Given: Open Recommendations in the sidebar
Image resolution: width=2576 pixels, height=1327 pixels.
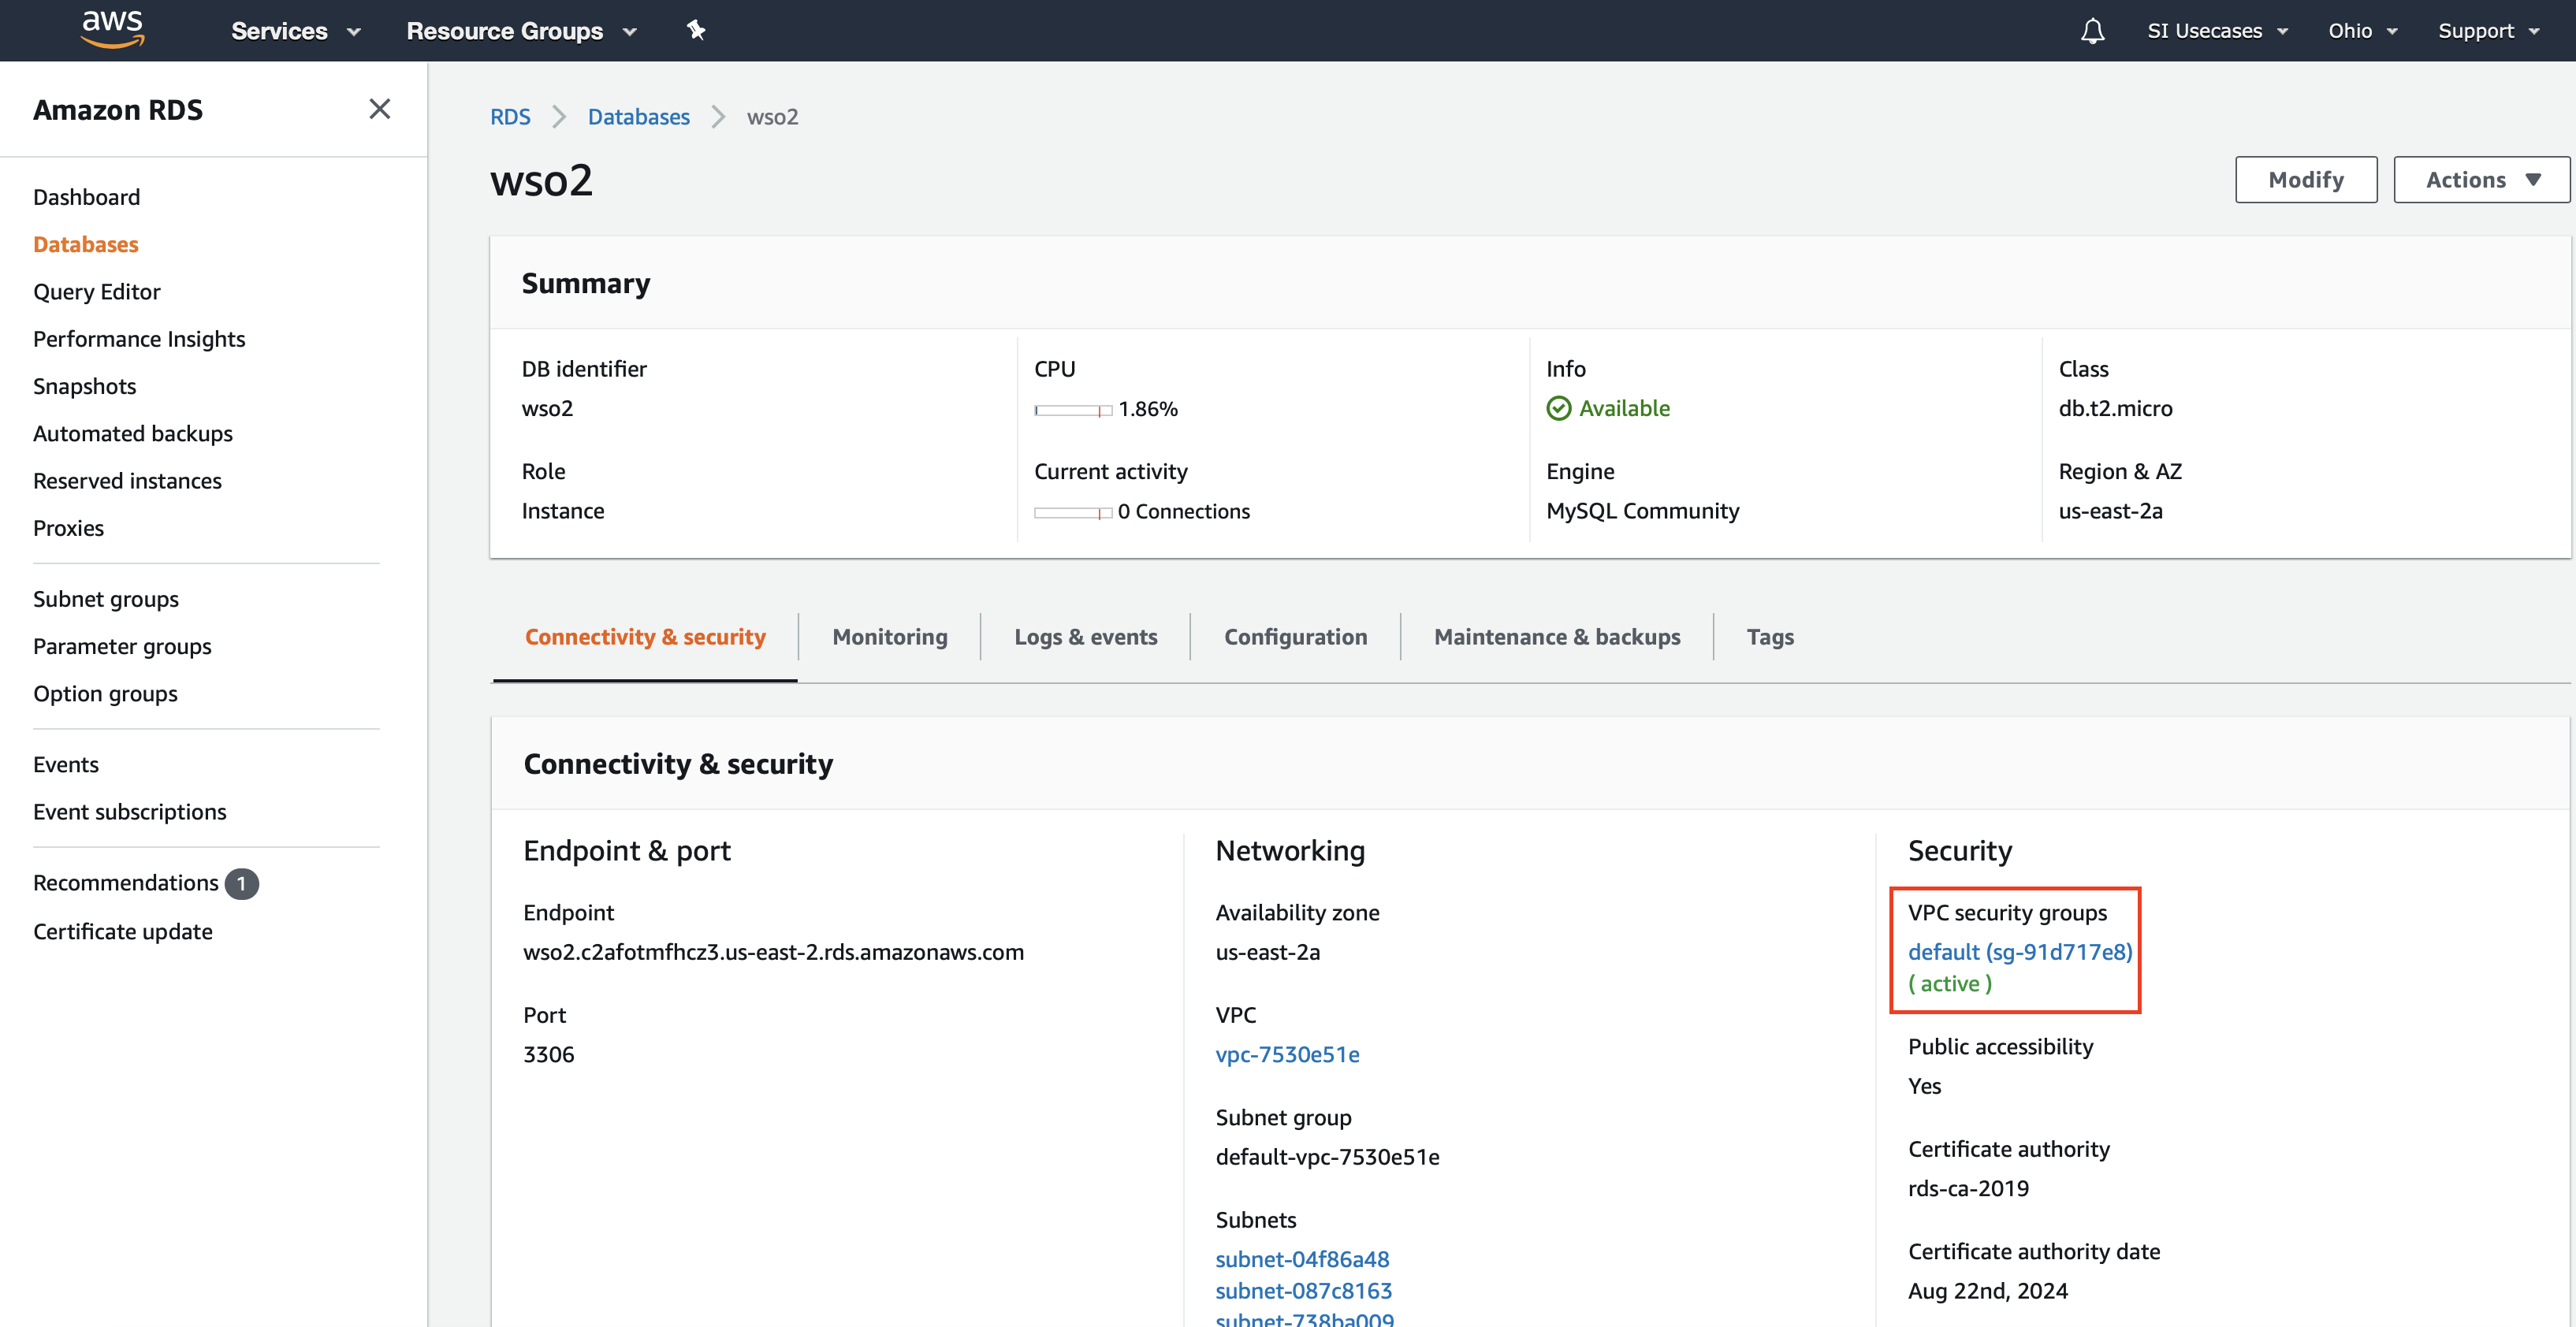Looking at the screenshot, I should point(125,883).
